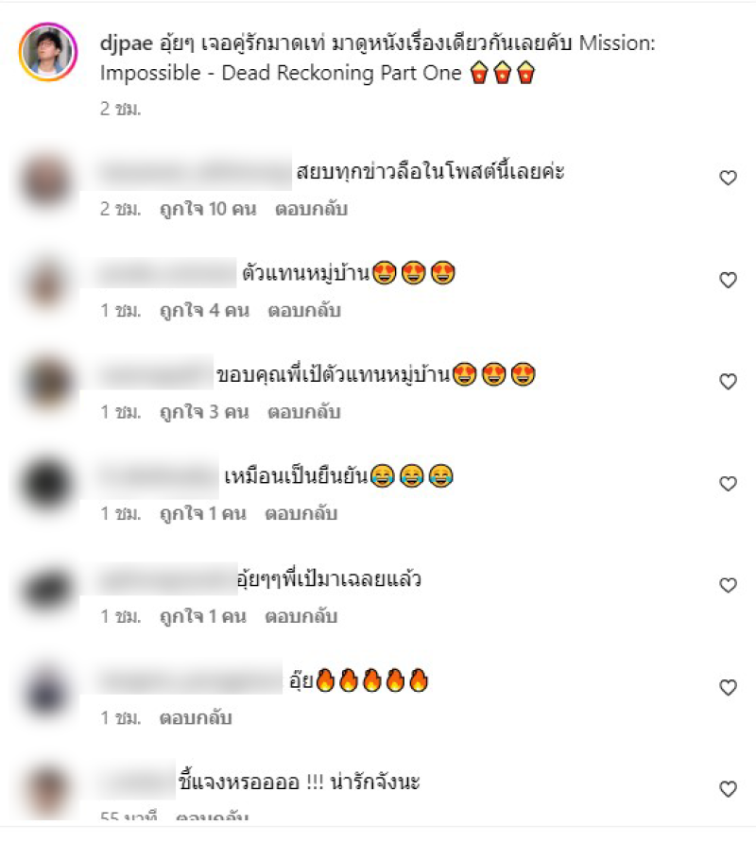
Task: Open the djpae profile picture story
Action: click(48, 52)
